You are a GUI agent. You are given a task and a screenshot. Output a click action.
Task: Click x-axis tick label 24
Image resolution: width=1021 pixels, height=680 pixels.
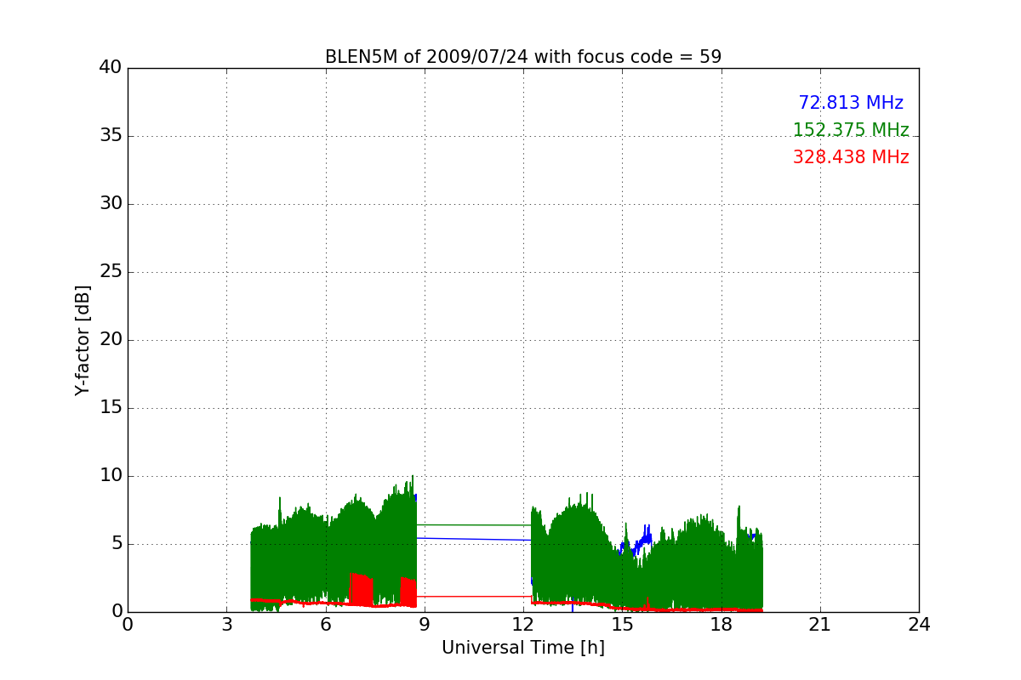(x=919, y=625)
